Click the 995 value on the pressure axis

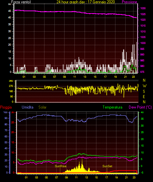click(142, 49)
